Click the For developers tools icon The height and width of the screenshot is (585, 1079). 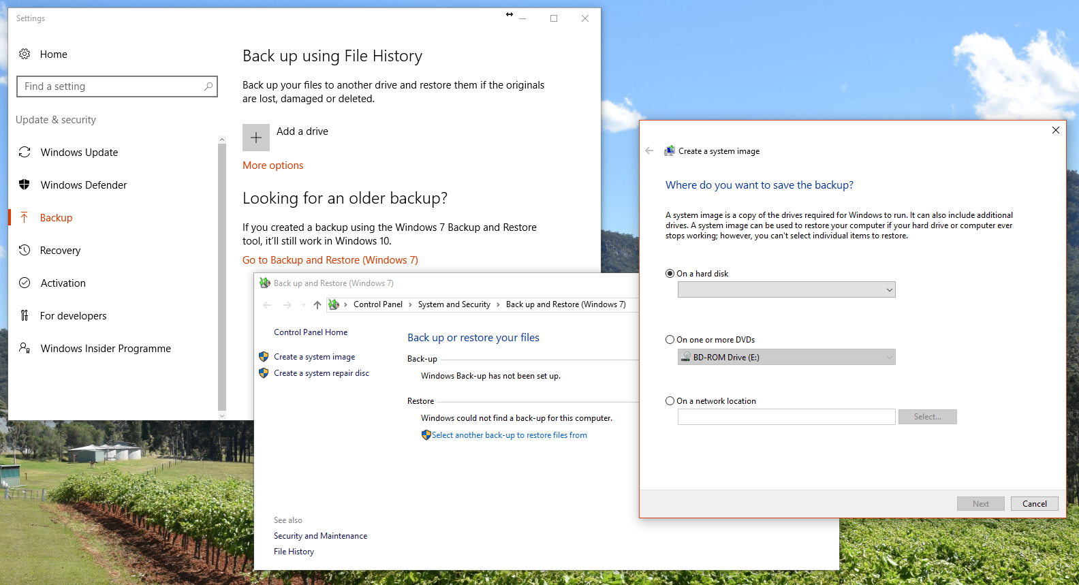click(x=25, y=315)
